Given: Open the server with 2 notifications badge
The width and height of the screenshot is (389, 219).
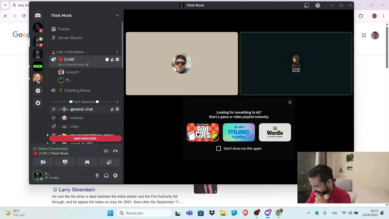Looking at the screenshot, I should coord(38,28).
